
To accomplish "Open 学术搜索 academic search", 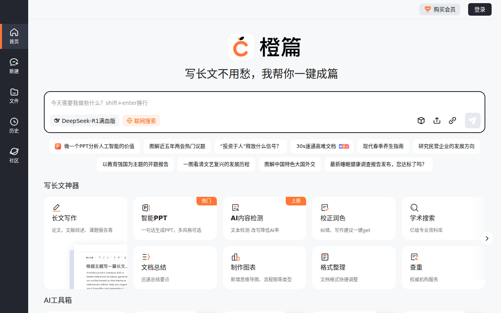I will (443, 218).
